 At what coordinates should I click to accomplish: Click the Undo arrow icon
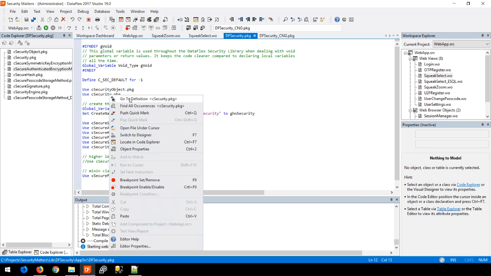72,20
